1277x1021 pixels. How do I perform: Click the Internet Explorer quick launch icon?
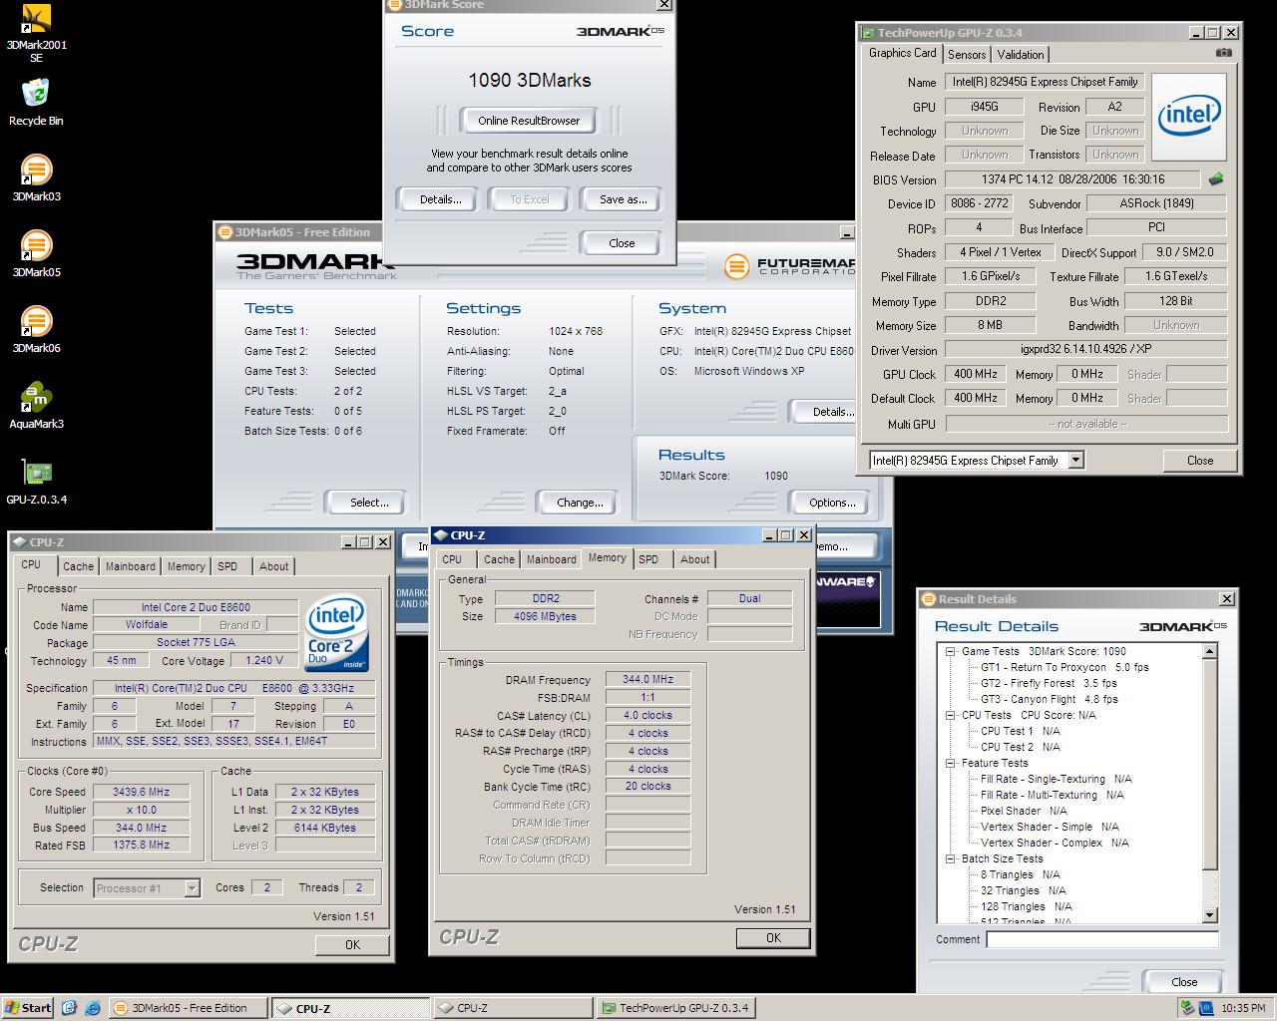[92, 1008]
